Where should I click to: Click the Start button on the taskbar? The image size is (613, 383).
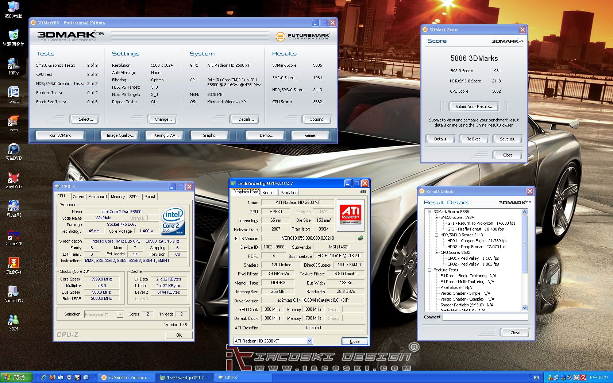pos(16,378)
